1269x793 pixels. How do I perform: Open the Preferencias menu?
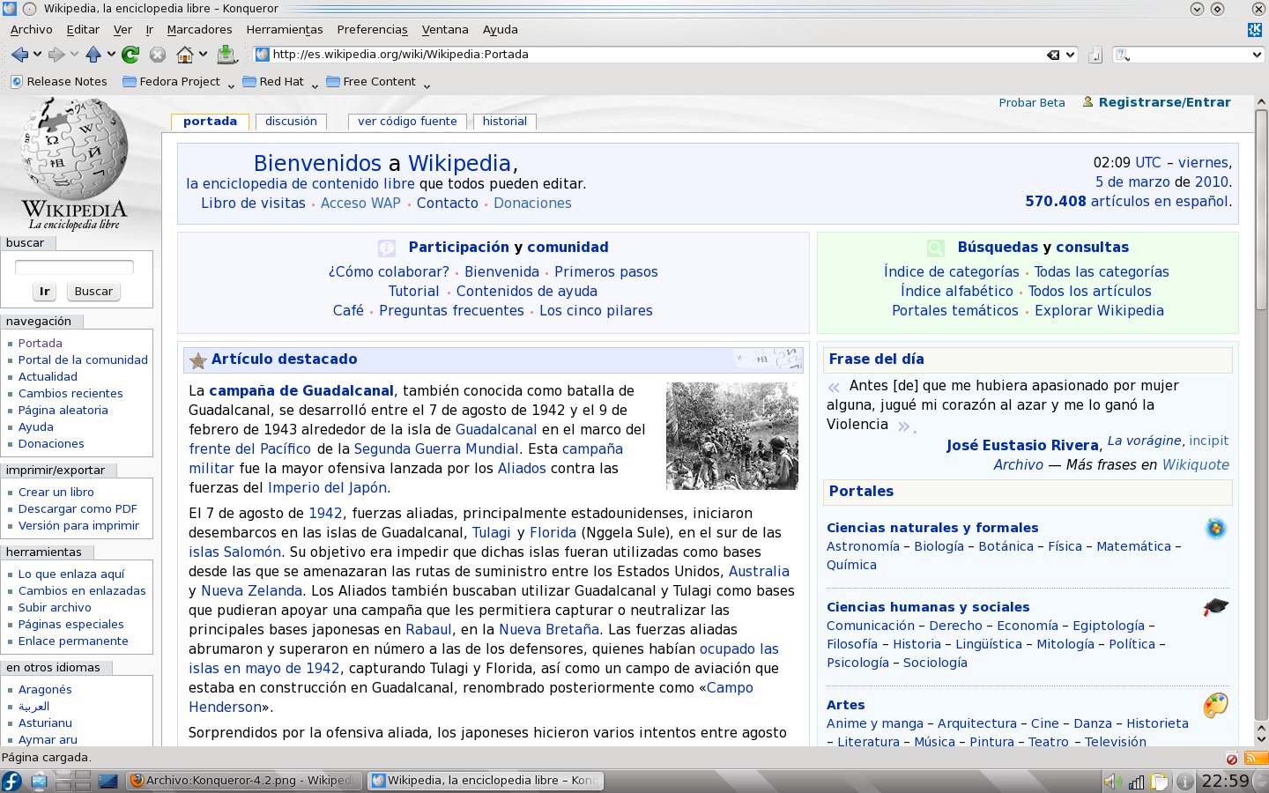click(x=372, y=30)
